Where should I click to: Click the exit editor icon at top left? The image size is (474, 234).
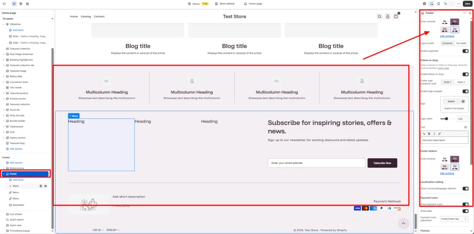(x=4, y=4)
